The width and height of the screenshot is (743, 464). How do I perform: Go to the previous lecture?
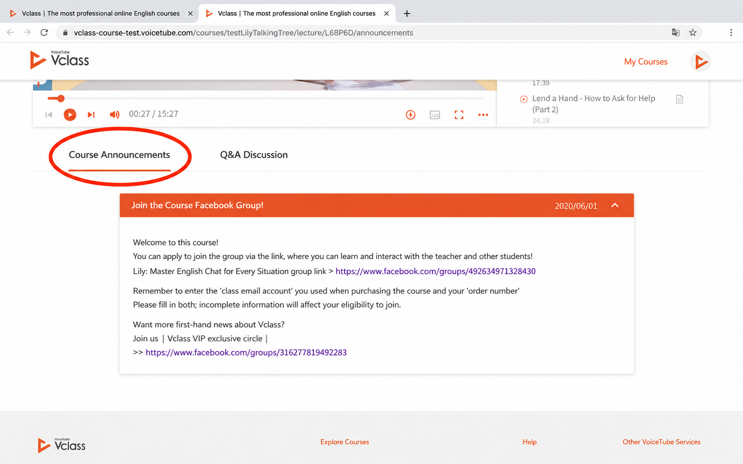pyautogui.click(x=49, y=115)
